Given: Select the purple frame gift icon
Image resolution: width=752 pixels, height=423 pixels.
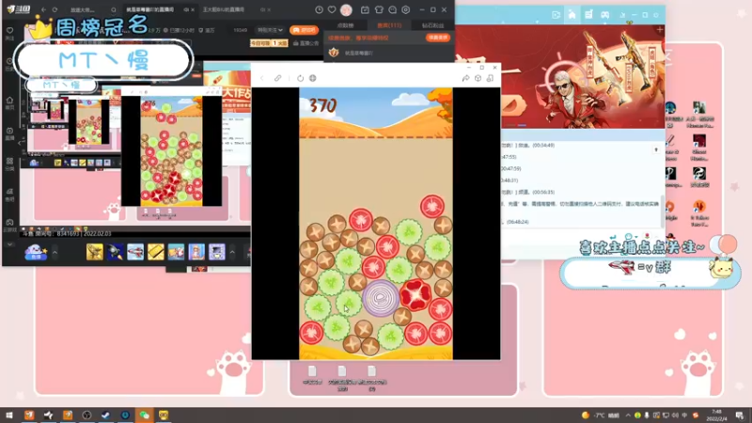Looking at the screenshot, I should [217, 252].
